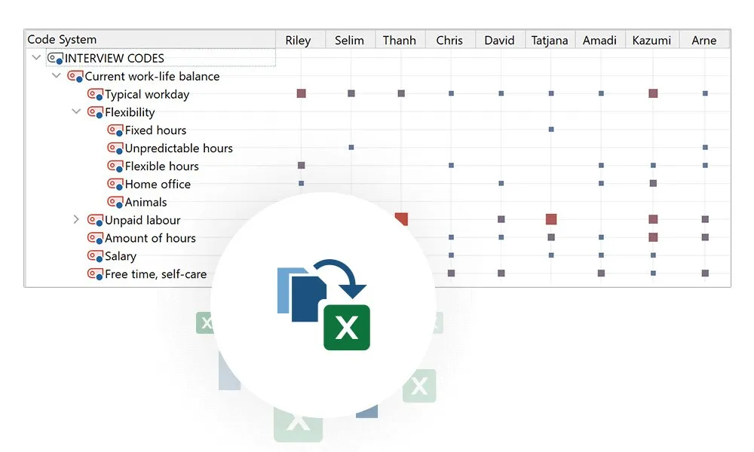Viewport: 754px width, 452px height.
Task: Select the Selim column header
Action: (x=350, y=40)
